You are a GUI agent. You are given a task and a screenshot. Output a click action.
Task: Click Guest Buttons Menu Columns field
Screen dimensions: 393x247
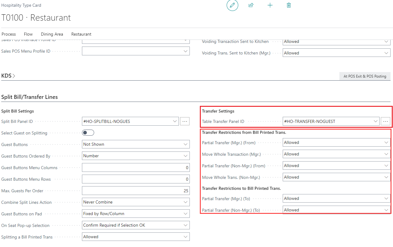(136, 168)
